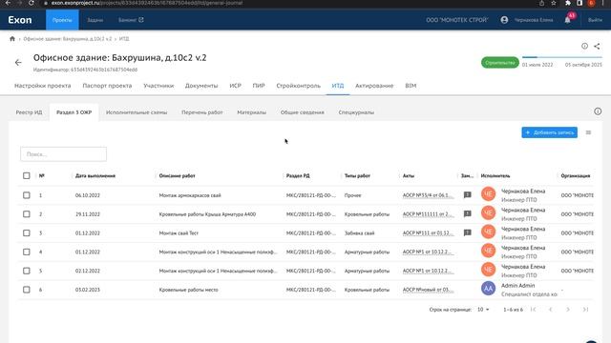Switch to BIM tab

tap(411, 86)
